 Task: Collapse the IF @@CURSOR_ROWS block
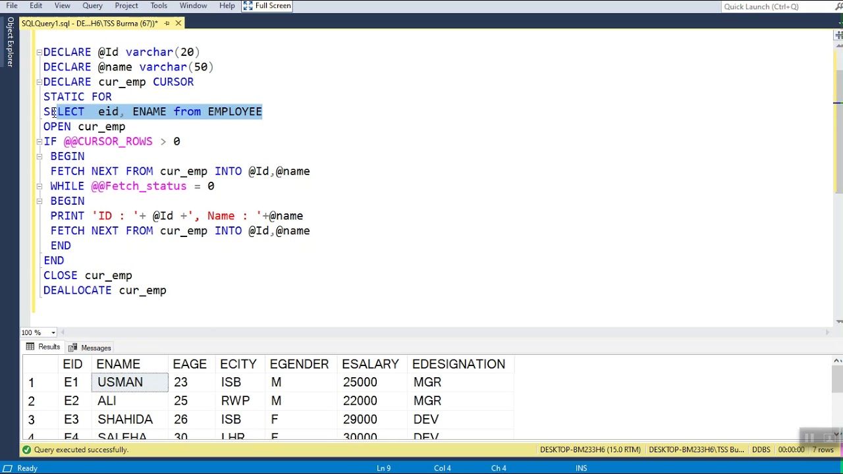point(39,142)
